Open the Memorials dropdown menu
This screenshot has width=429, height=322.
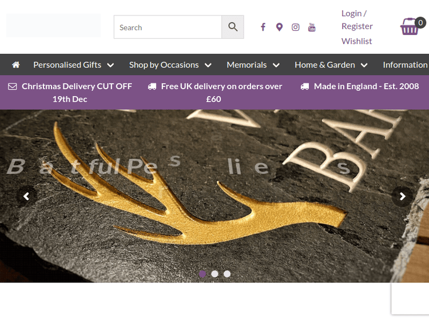[253, 65]
